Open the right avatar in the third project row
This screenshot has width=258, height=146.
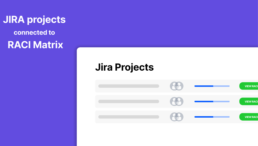click(180, 117)
